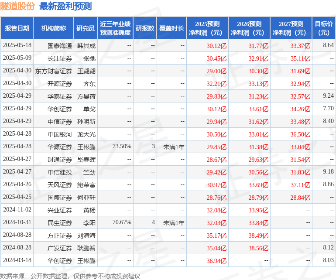Click analyst name 李阳
Image resolution: width=336 pixels, height=280 pixels.
(89, 223)
